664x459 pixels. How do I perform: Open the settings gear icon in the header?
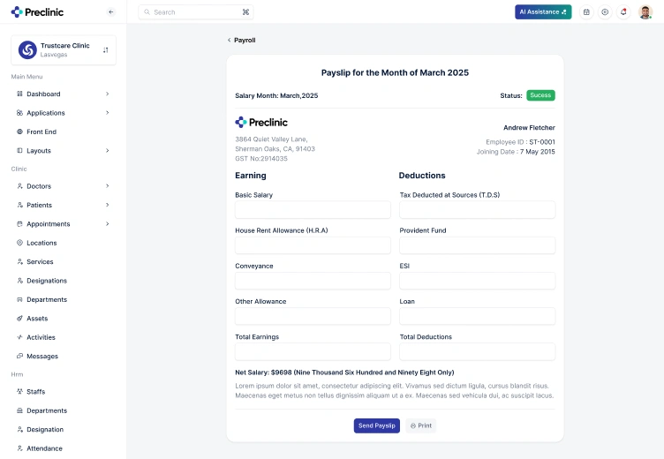coord(605,11)
